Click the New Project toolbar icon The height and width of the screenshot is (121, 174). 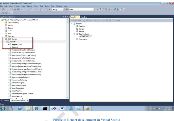pos(2,9)
